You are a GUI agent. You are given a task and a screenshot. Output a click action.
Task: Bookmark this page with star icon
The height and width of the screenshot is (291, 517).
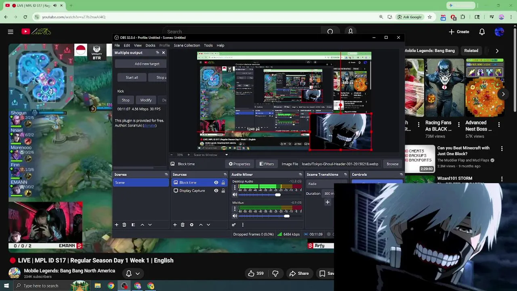coord(430,17)
